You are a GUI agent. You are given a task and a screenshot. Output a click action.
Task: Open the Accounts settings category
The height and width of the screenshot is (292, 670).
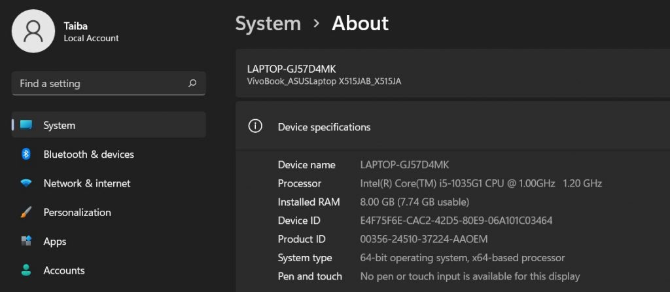(63, 270)
